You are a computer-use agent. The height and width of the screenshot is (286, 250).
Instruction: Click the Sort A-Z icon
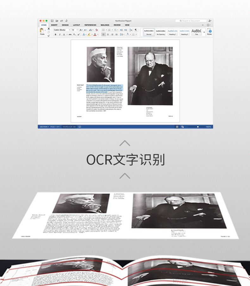pyautogui.click(x=131, y=30)
